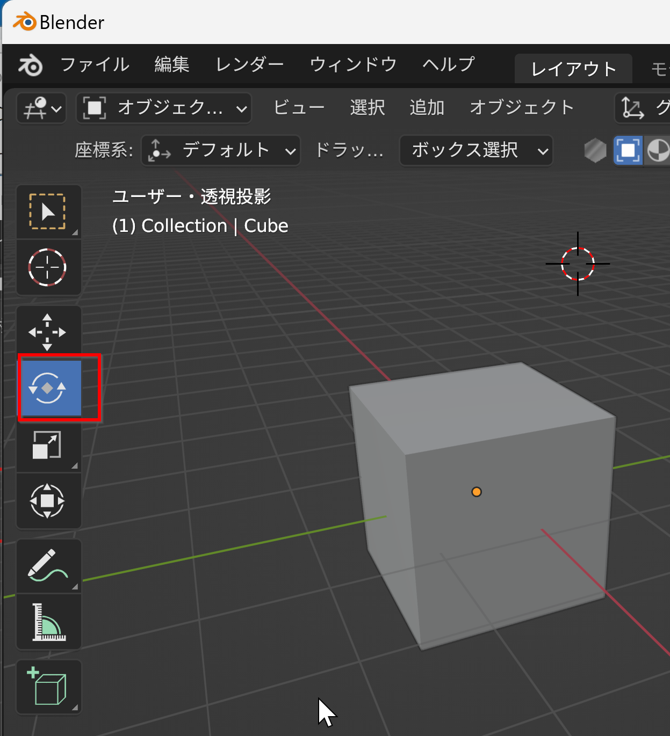Open the 追加 viewport menu
Screen dimensions: 670x736
pyautogui.click(x=427, y=108)
